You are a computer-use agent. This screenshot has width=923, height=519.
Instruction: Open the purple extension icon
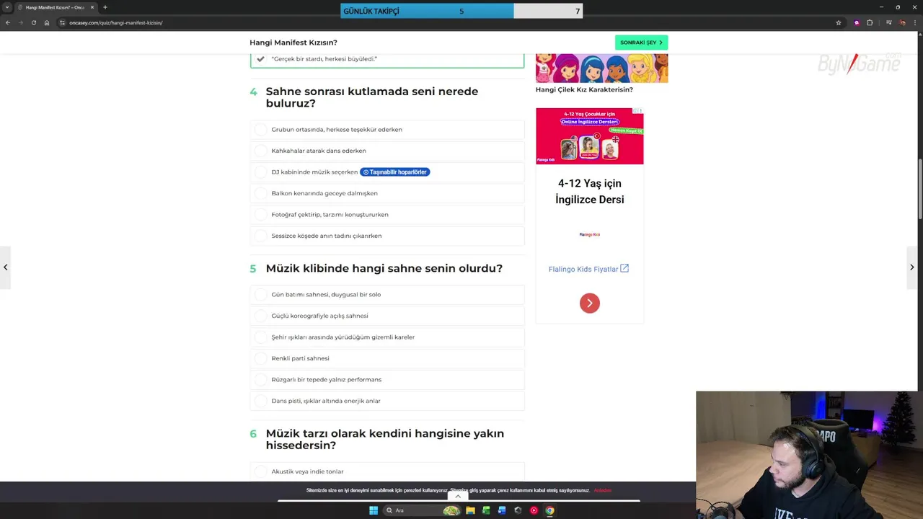click(857, 22)
